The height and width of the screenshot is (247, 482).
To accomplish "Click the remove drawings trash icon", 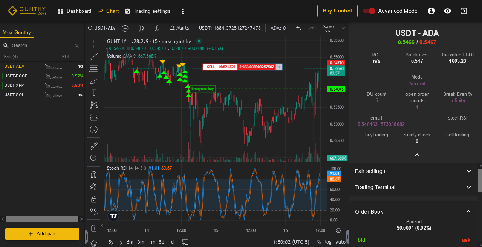I will pos(94,228).
